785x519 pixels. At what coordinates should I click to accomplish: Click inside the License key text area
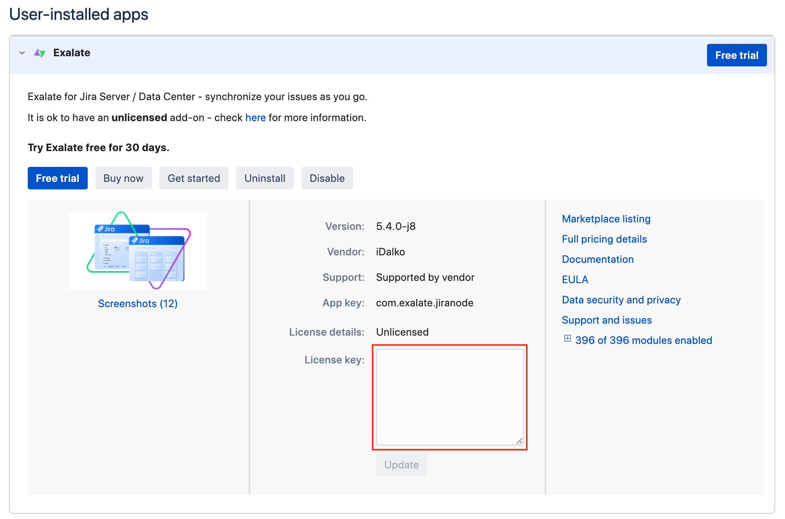pos(449,397)
